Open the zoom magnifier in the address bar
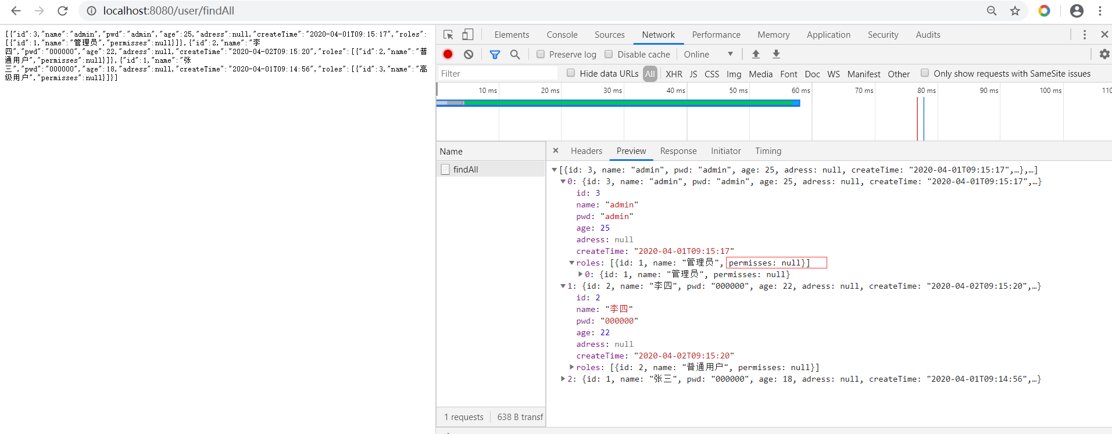 [x=992, y=10]
